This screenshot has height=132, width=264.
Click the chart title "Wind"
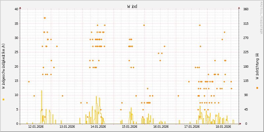coord(132,6)
